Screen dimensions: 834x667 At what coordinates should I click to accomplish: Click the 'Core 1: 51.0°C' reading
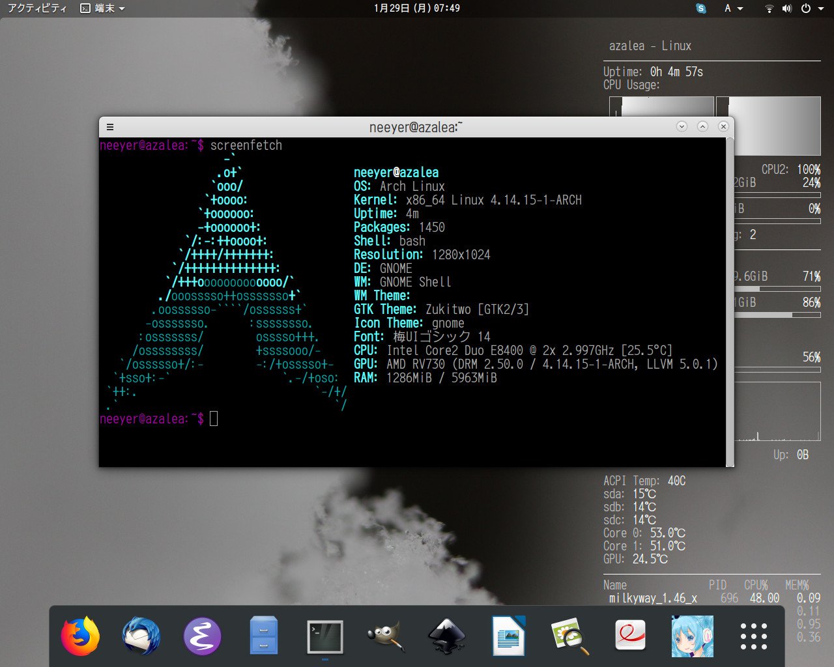coord(644,546)
